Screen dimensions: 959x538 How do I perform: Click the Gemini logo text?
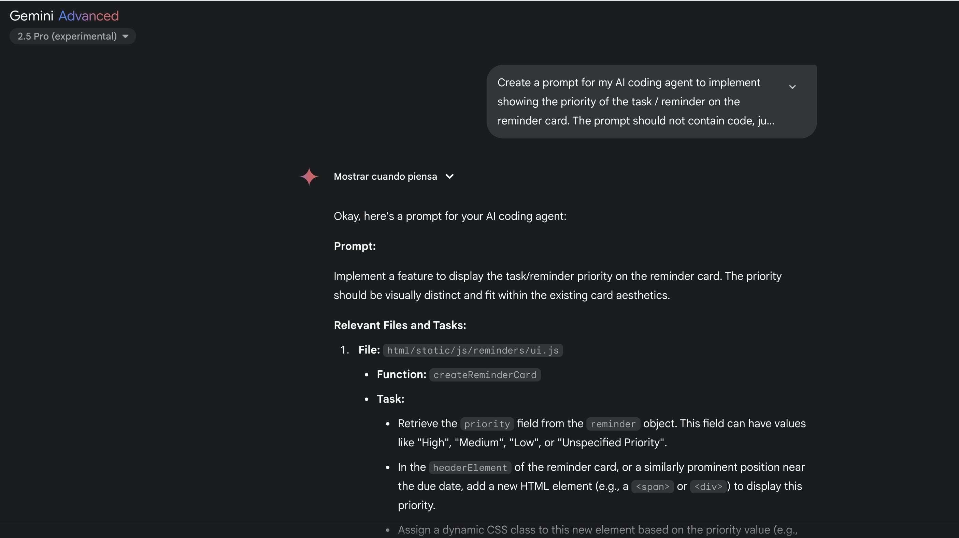(x=32, y=16)
